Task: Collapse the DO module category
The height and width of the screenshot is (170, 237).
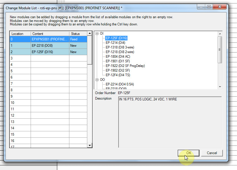Action: click(x=97, y=80)
